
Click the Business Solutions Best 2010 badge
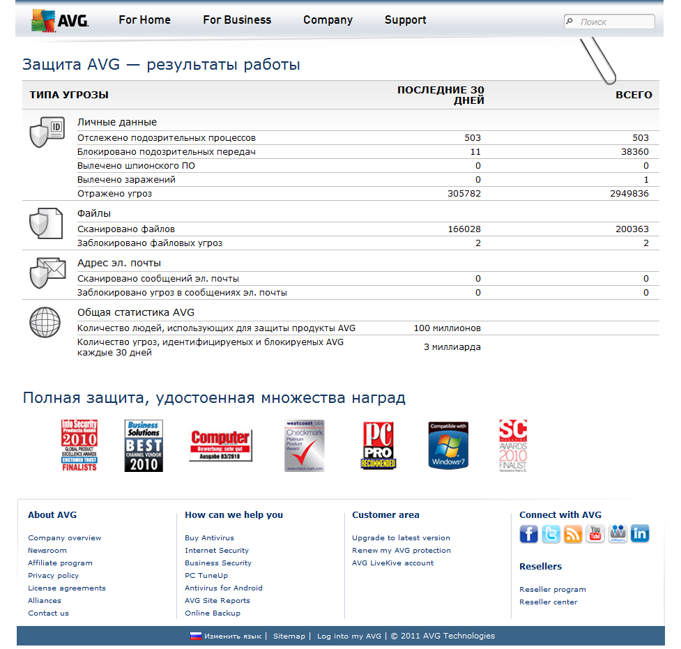pyautogui.click(x=144, y=445)
